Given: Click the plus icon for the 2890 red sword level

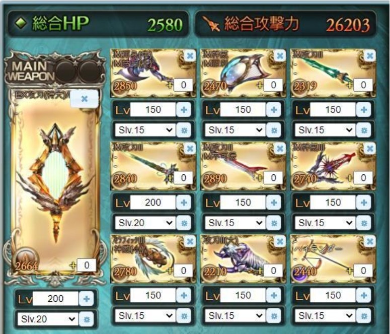Looking at the screenshot, I should pyautogui.click(x=274, y=203).
